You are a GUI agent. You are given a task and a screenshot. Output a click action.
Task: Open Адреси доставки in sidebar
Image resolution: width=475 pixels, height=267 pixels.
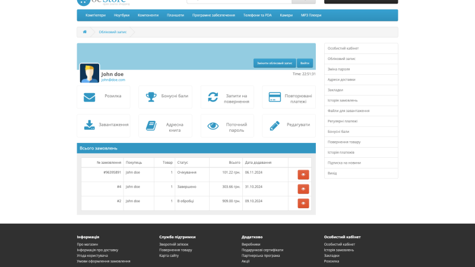coord(361,80)
